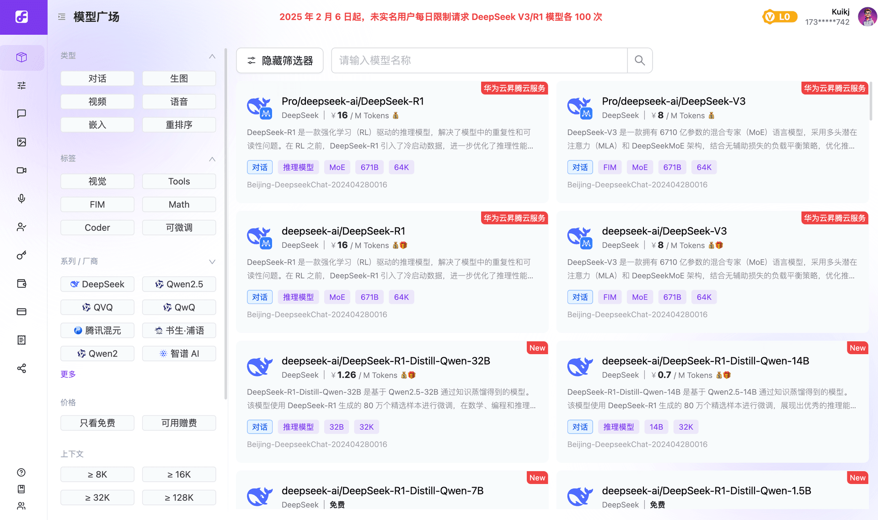Click the Kuikj account name
Viewport: 878px width, 520px height.
tap(840, 12)
